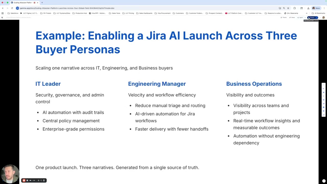
Task: Start presentation with Present button
Action: (311, 18)
